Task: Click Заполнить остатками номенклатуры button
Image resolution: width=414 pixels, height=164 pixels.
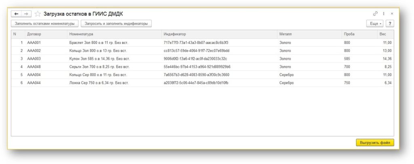Action: point(44,24)
